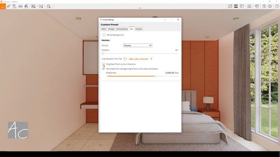Click the Rotation slider handle

[103, 53]
